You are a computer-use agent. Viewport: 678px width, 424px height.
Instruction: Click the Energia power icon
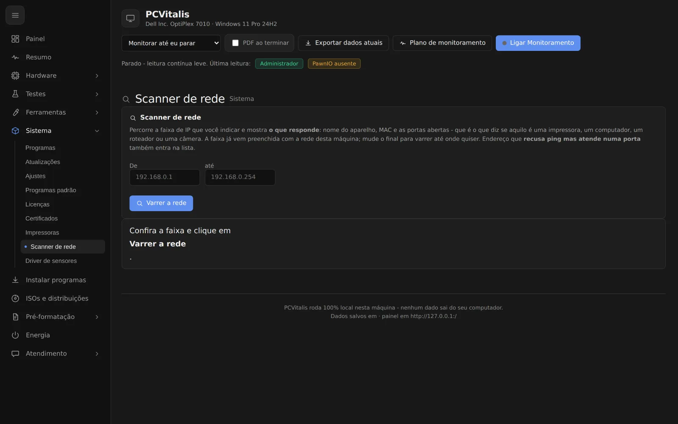[15, 335]
